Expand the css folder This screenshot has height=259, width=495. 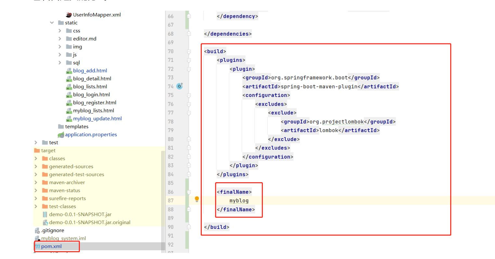(x=60, y=31)
